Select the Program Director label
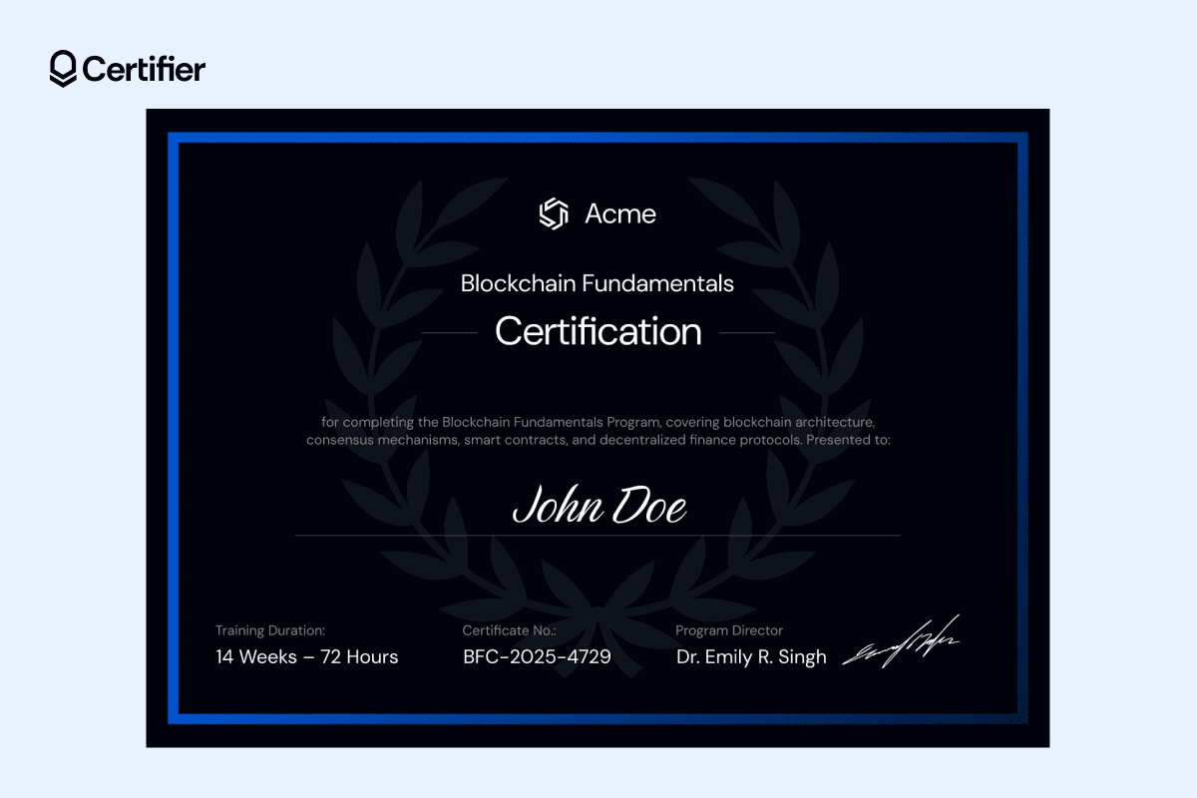 coord(728,629)
